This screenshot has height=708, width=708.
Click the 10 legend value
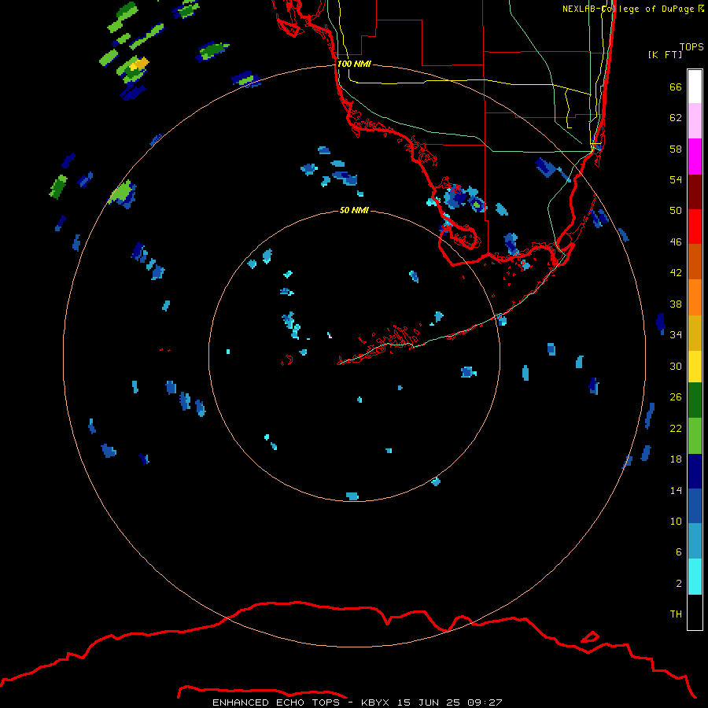coord(676,521)
